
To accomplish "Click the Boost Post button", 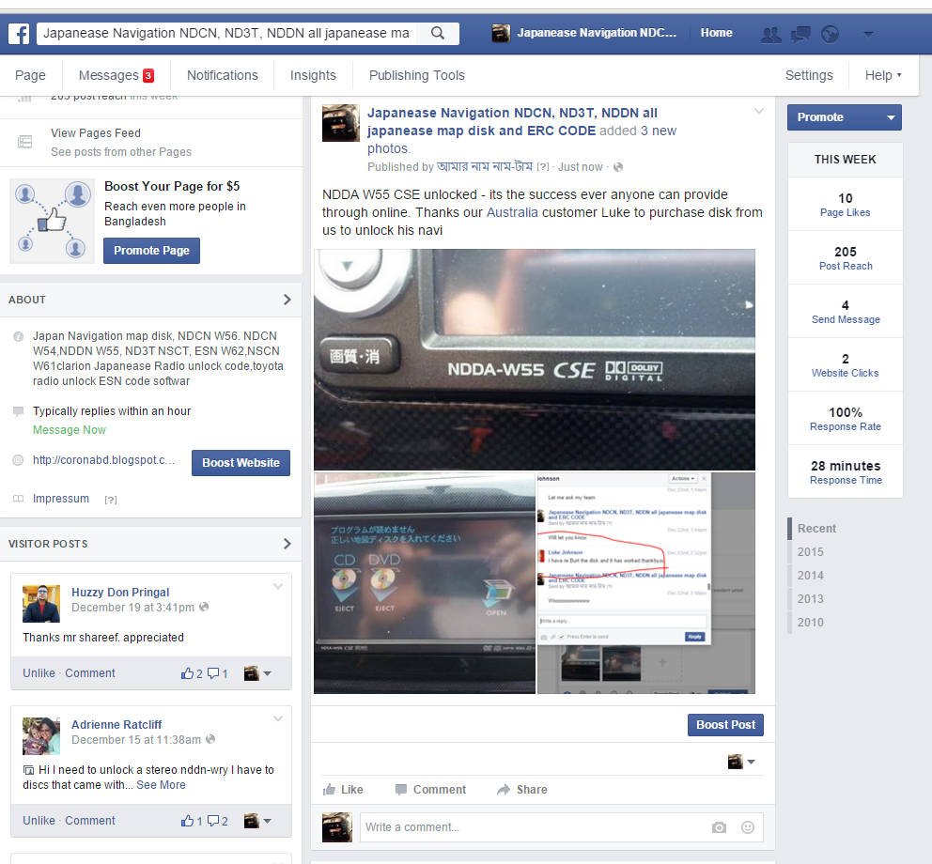I will pos(725,725).
